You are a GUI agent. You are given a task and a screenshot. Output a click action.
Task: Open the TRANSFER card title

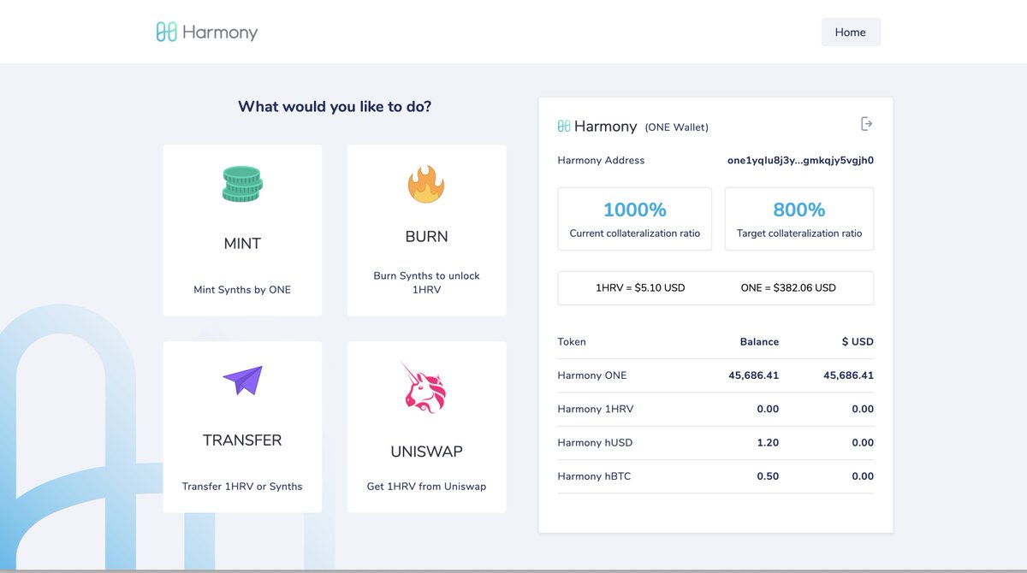pos(242,440)
